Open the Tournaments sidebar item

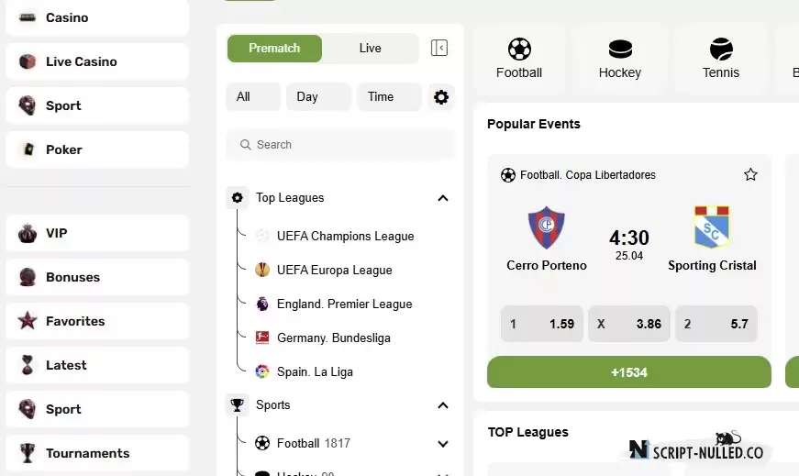[x=97, y=453]
